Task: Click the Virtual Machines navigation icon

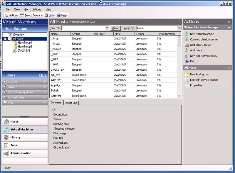Action: pyautogui.click(x=6, y=129)
